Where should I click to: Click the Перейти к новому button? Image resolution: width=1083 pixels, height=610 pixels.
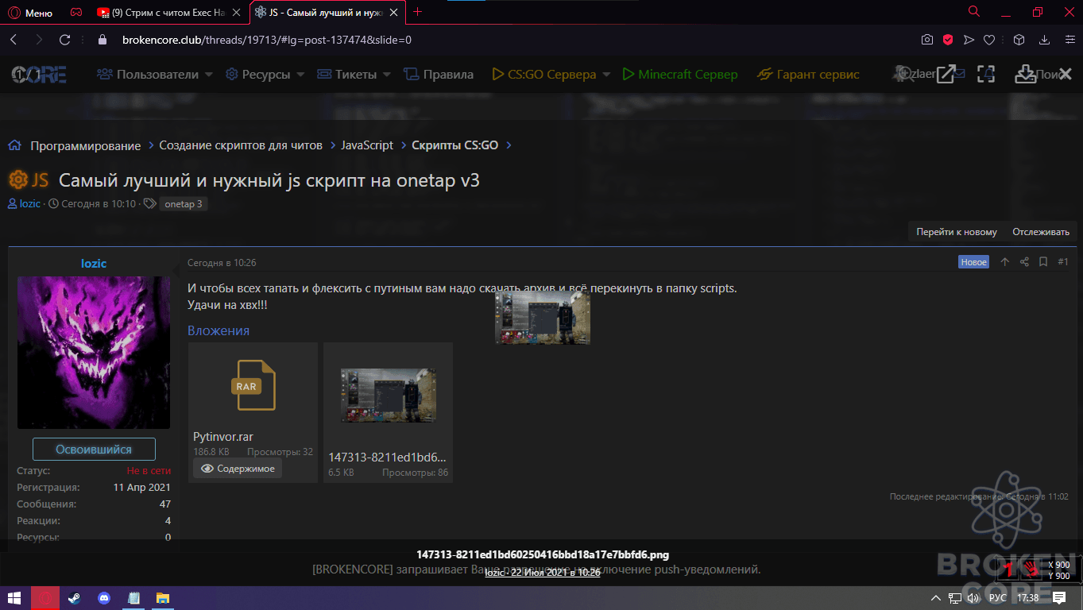[x=957, y=232]
